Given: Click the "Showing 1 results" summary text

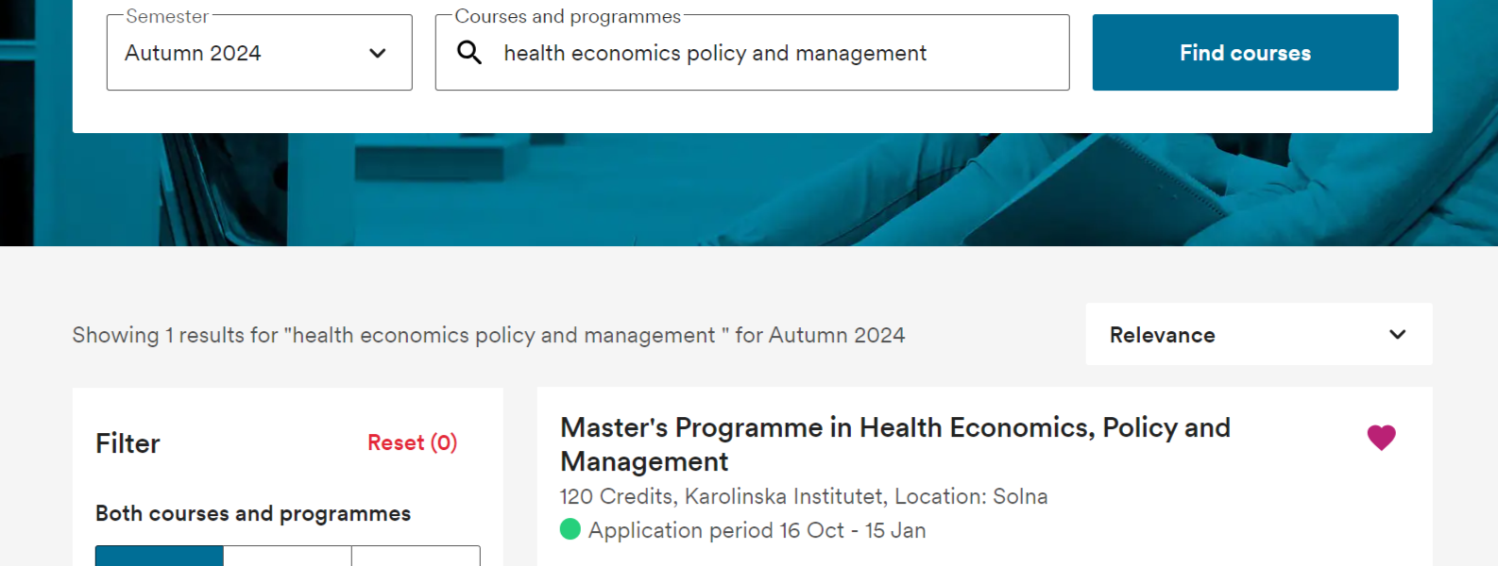Looking at the screenshot, I should click(x=488, y=335).
